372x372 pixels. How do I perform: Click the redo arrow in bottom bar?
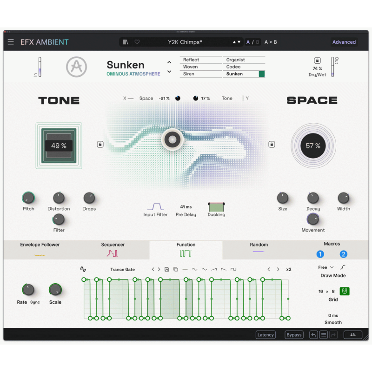pyautogui.click(x=333, y=335)
